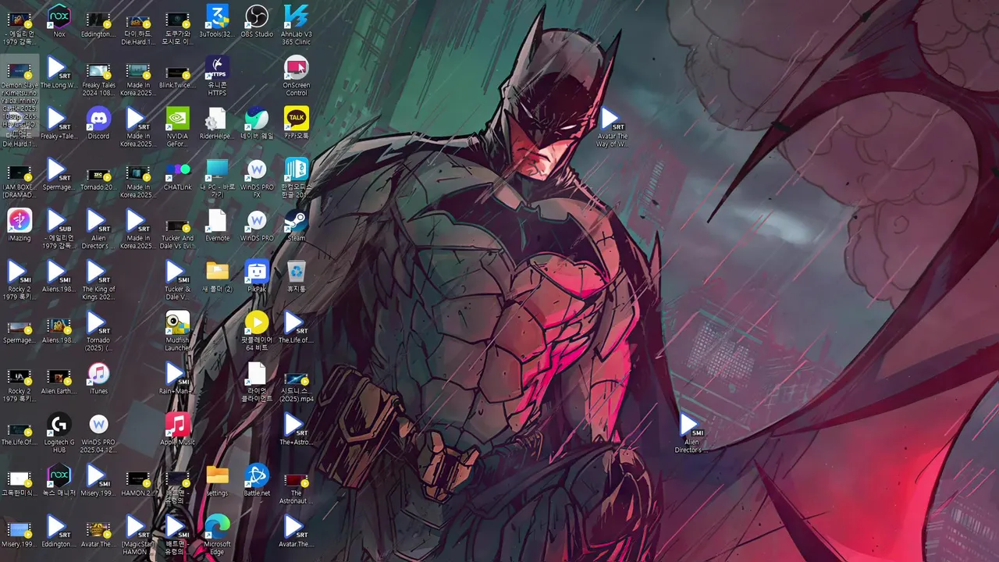This screenshot has height=562, width=999.
Task: Select the Eddington SRT subtitle file
Action: pos(59,531)
